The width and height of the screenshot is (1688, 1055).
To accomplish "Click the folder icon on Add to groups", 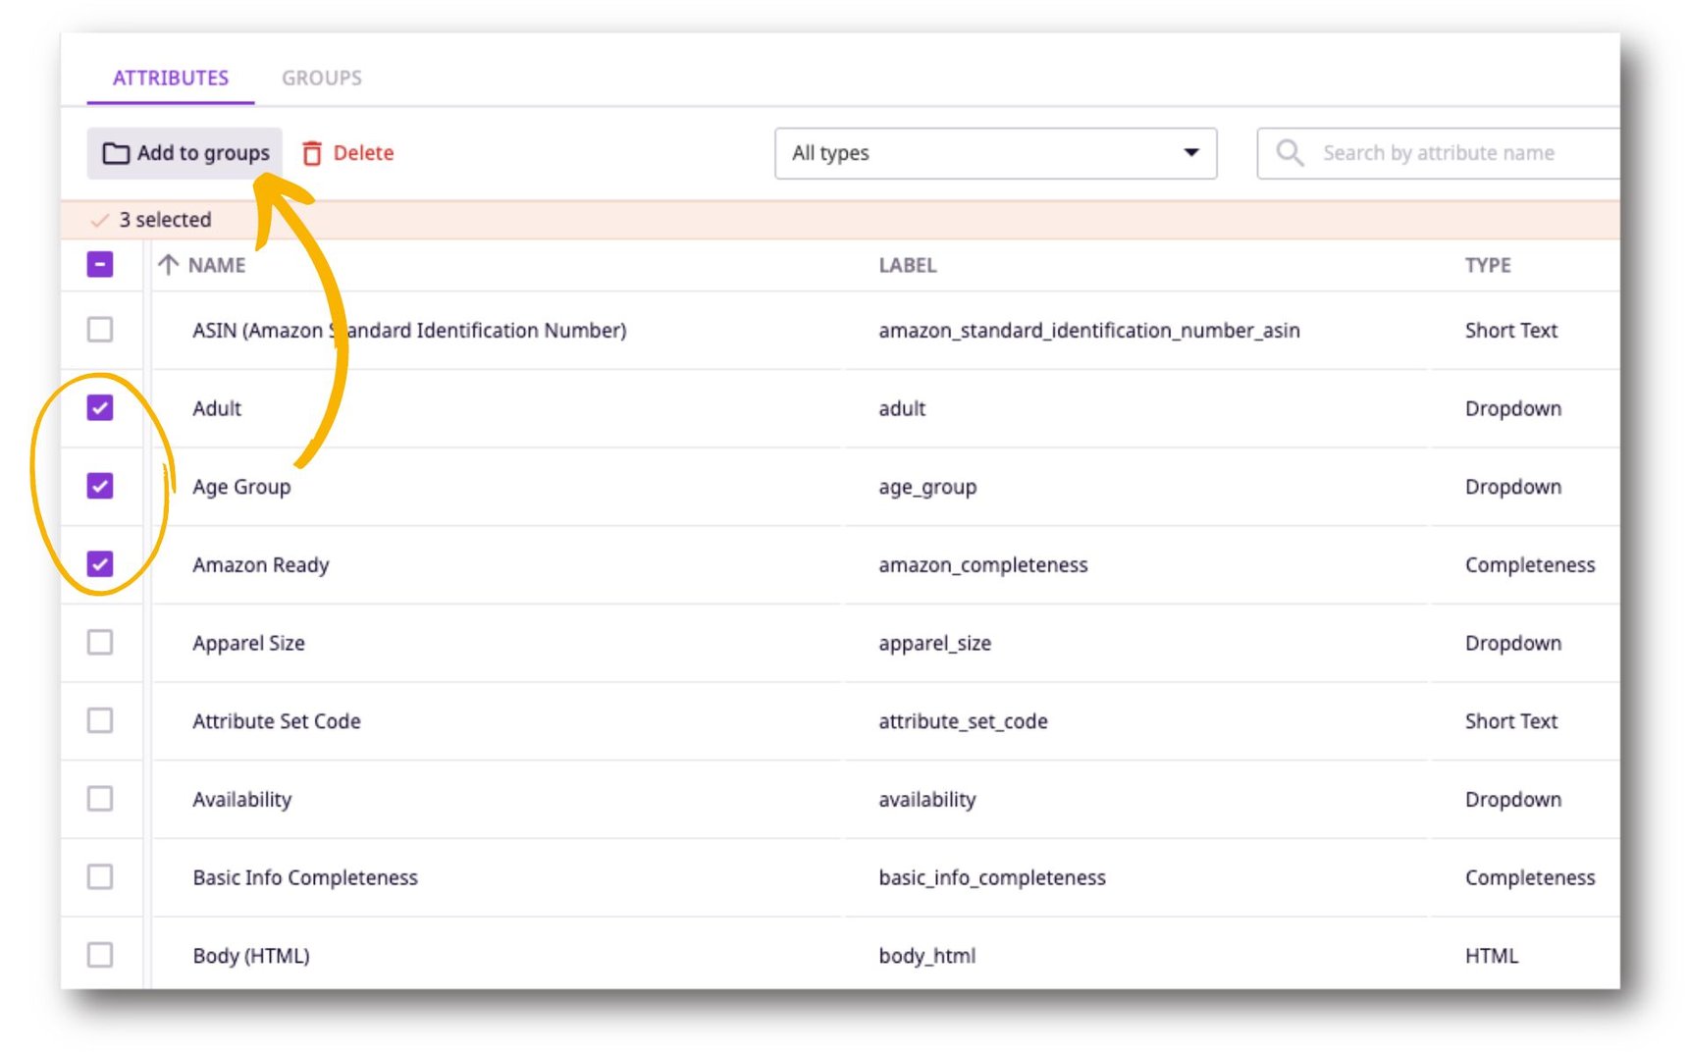I will (x=116, y=153).
